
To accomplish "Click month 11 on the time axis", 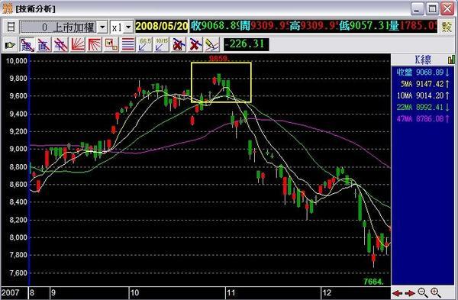I will pos(231,292).
